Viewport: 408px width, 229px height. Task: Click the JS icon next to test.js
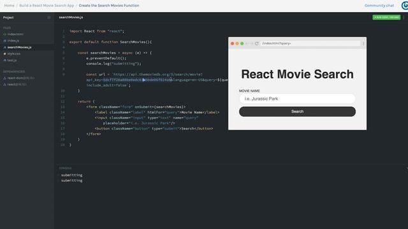tap(4, 60)
